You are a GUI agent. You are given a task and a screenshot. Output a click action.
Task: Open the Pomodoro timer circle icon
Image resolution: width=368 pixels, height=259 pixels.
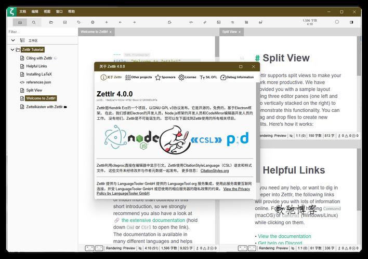(337, 22)
